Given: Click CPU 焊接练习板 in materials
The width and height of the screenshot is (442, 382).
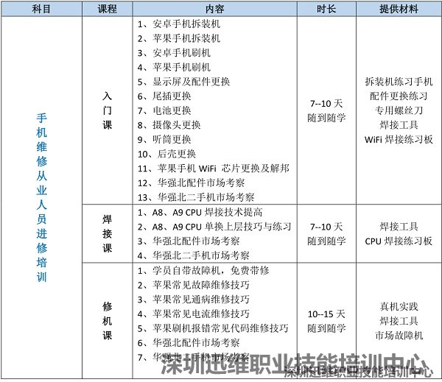Looking at the screenshot, I should (399, 241).
